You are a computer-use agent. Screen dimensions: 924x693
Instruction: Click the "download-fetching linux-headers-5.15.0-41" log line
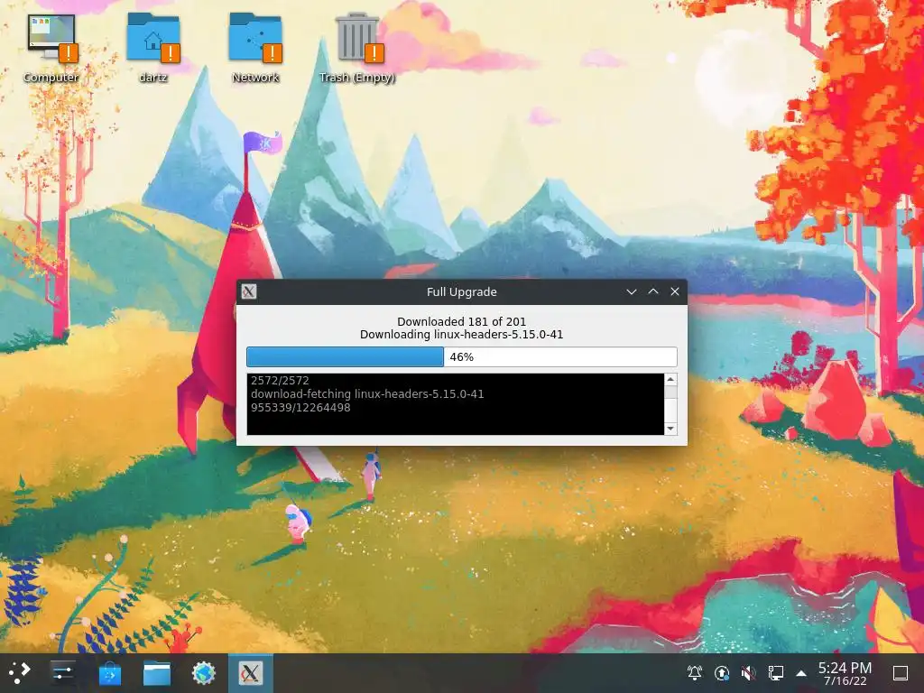(367, 393)
